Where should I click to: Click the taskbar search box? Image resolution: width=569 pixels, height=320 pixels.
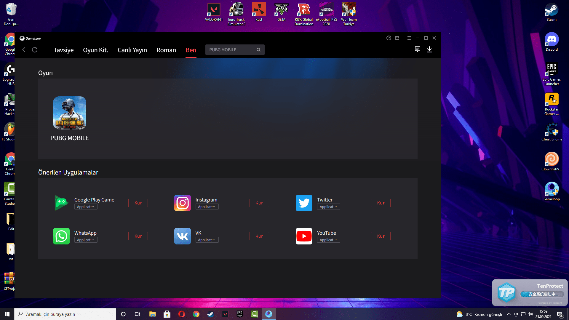tap(65, 314)
